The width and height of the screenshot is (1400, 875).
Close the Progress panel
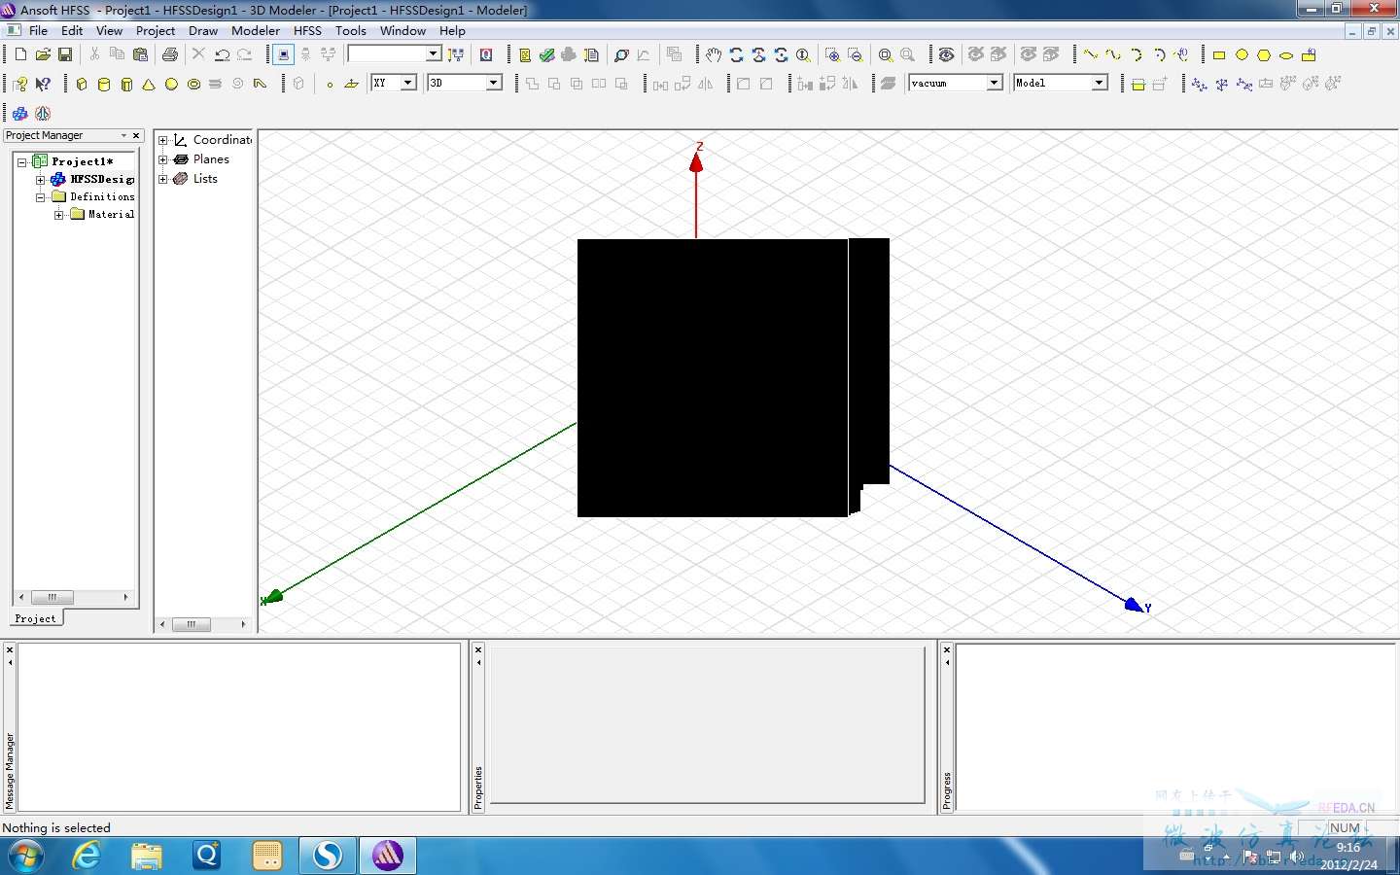947,649
